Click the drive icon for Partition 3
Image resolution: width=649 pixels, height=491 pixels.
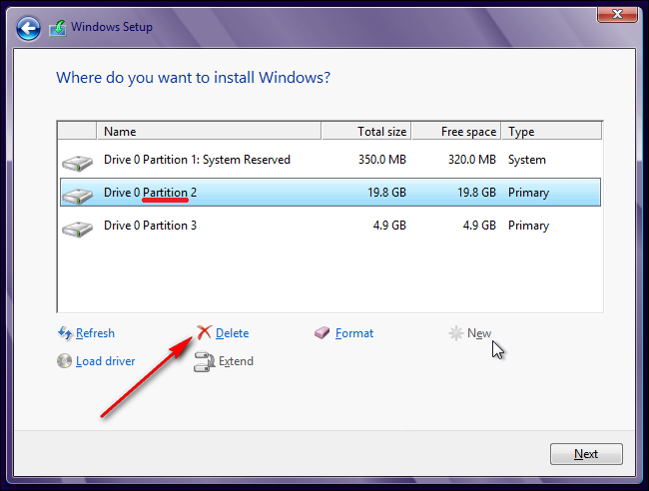pyautogui.click(x=77, y=227)
